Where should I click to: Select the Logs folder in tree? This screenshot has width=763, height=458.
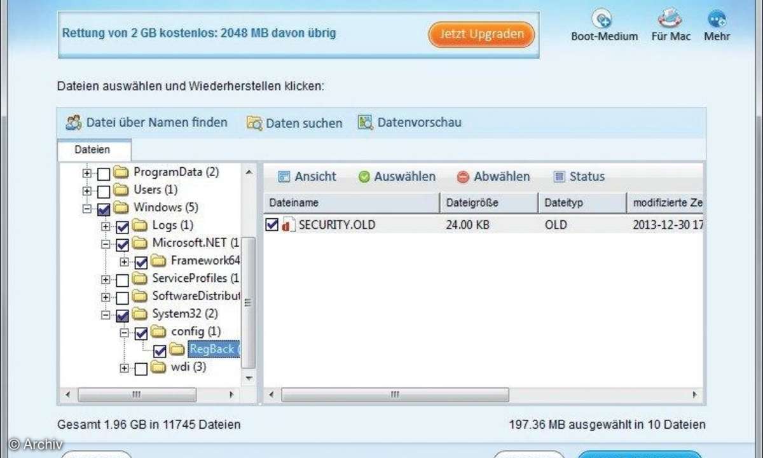(x=173, y=225)
